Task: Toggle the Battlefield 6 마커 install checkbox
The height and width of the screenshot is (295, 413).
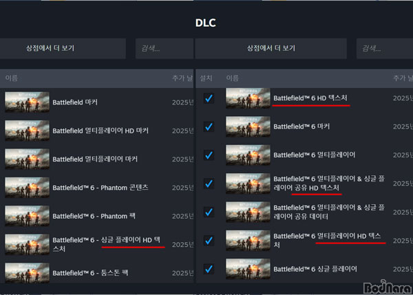Action: click(x=209, y=127)
